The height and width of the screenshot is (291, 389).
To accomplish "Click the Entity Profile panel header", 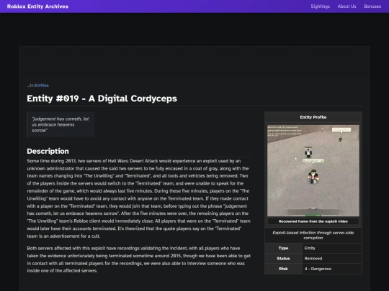I will 313,117.
